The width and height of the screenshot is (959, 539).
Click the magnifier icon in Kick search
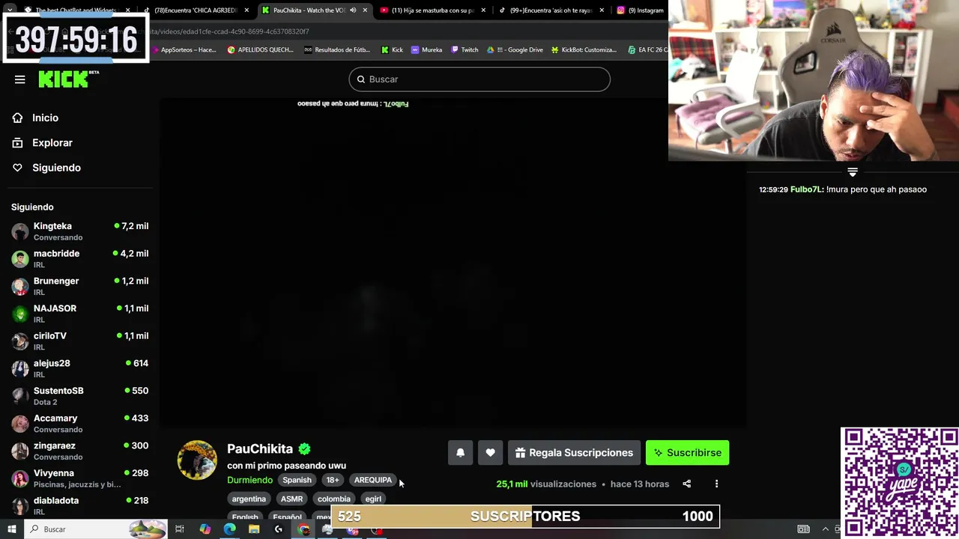[x=360, y=79]
